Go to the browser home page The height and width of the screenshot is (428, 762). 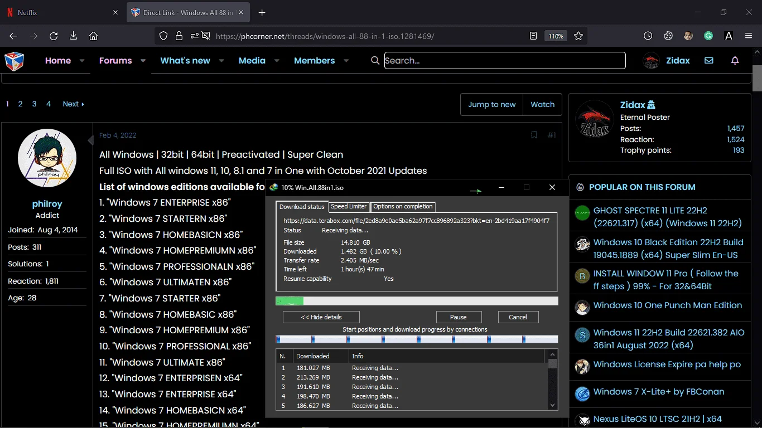pos(93,36)
